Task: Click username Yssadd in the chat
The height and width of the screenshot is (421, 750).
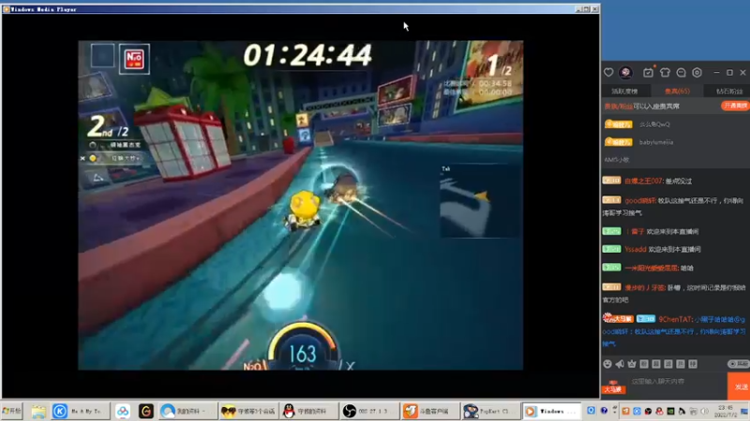Action: (x=636, y=249)
